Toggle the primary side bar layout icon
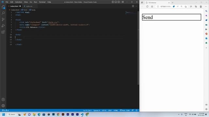The height and width of the screenshot is (117, 209). point(113,2)
